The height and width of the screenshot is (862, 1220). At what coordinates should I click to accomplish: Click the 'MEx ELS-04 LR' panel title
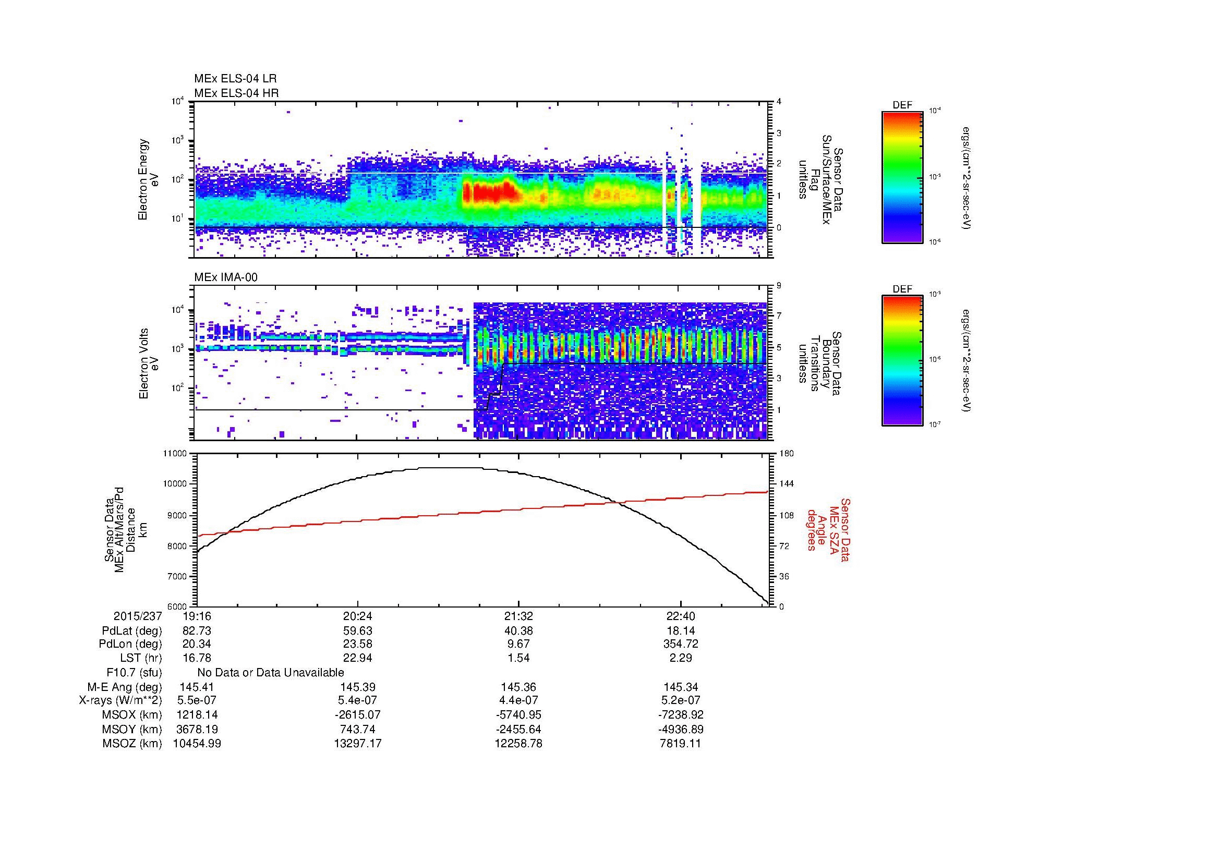(x=235, y=79)
